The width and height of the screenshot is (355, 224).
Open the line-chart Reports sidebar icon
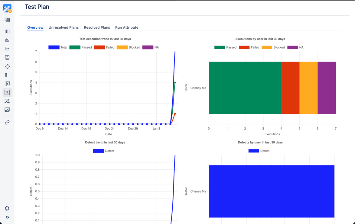7,49
